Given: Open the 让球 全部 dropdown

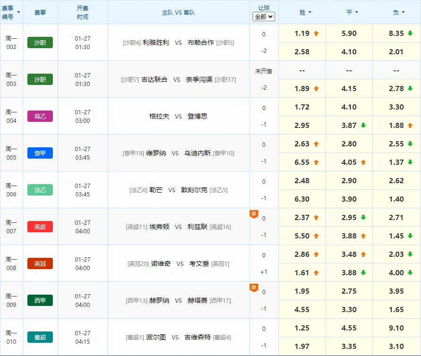Looking at the screenshot, I should tap(263, 16).
